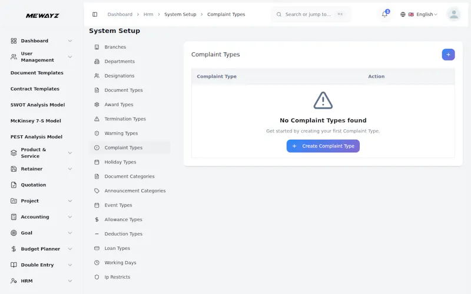Click the Allowance Types dollar icon
This screenshot has width=471, height=294.
[97, 219]
